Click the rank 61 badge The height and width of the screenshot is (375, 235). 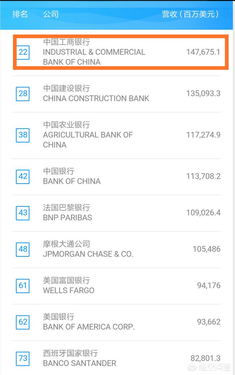[23, 285]
